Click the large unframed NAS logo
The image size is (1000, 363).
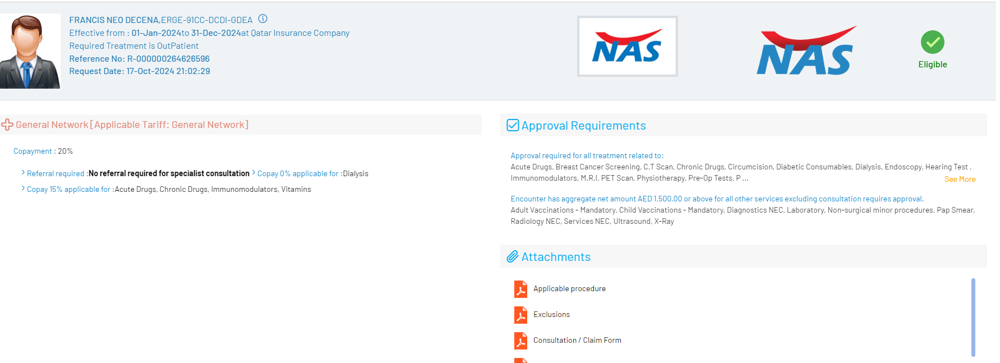click(x=806, y=50)
